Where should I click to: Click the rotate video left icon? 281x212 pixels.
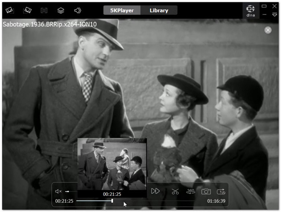[x=10, y=10]
